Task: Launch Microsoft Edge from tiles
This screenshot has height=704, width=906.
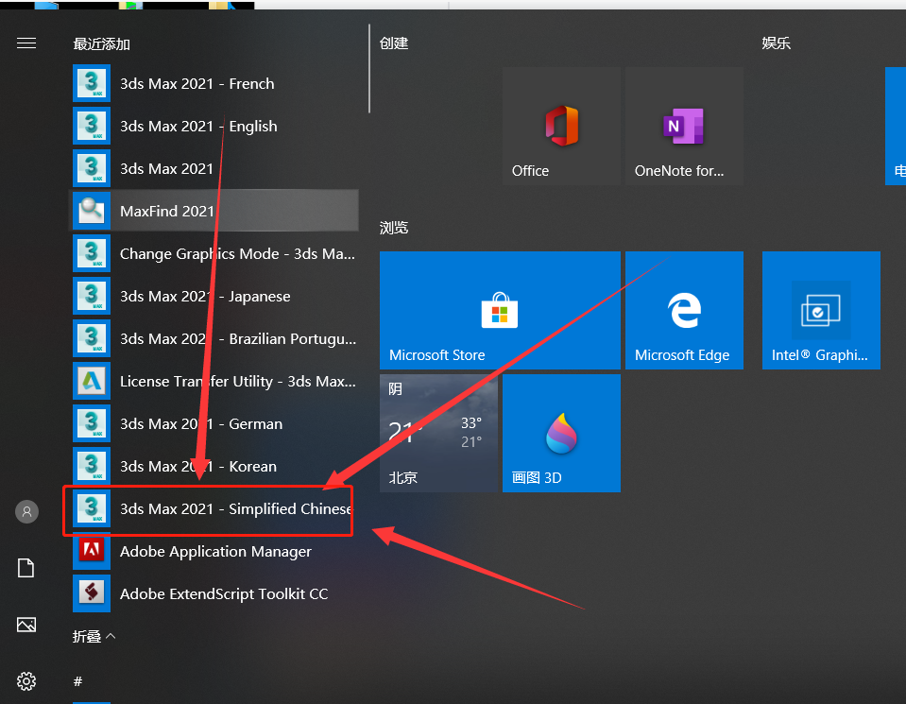Action: click(684, 310)
